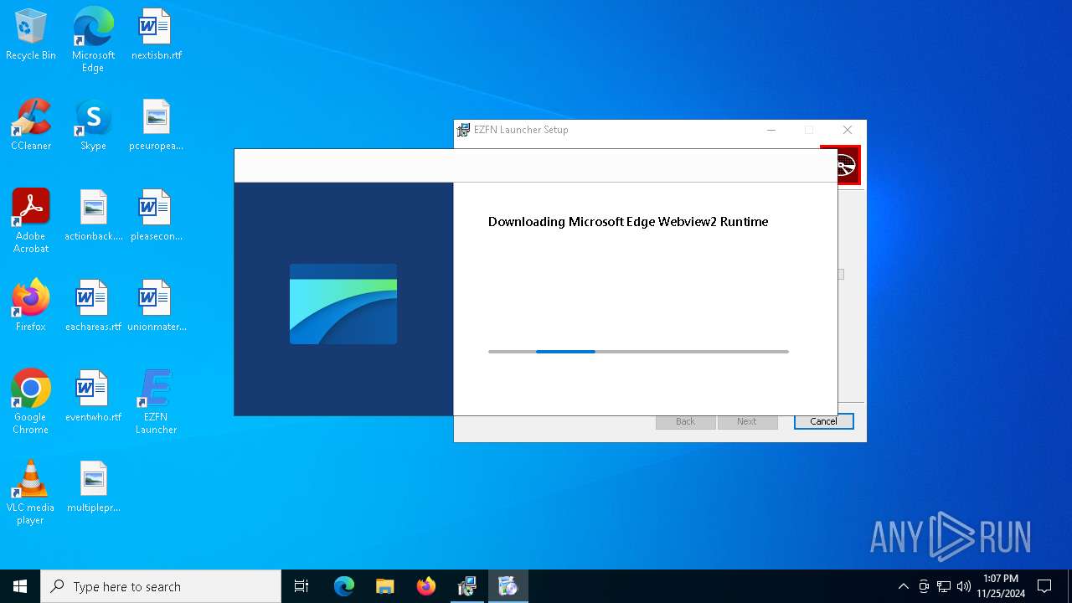Click the Type here to search box
This screenshot has height=603, width=1072.
pos(161,586)
